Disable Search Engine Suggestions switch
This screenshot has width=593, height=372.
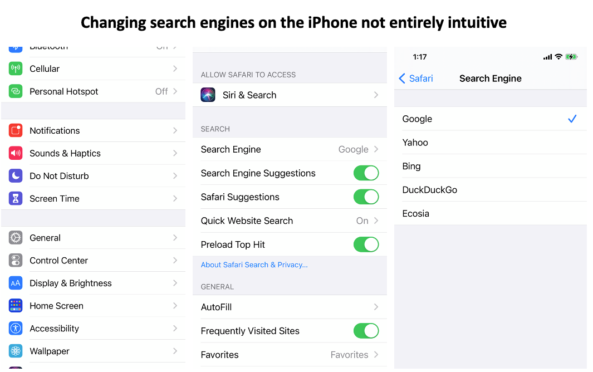[366, 173]
